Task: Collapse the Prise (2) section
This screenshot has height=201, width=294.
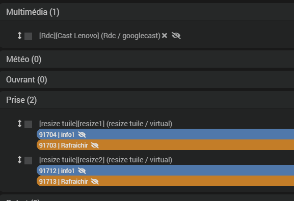Action: pyautogui.click(x=21, y=100)
